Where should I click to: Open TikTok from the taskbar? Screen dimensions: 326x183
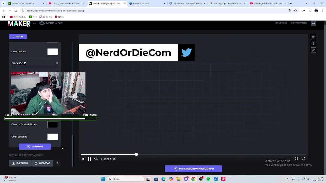[223, 179]
